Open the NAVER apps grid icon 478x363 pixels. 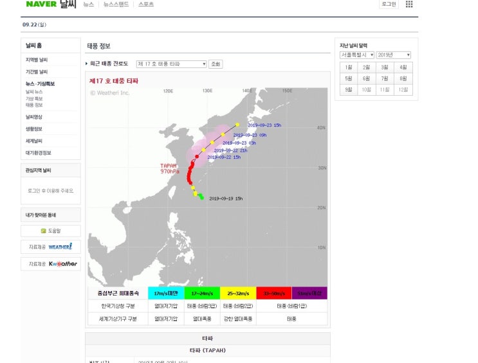(x=409, y=4)
